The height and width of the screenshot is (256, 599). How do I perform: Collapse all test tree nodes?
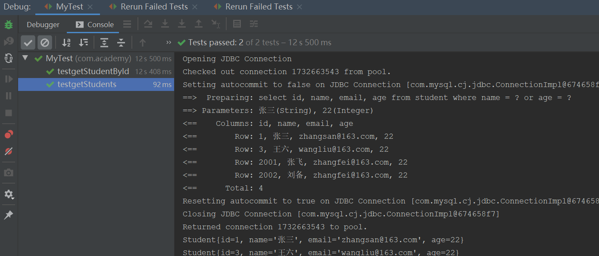(121, 42)
